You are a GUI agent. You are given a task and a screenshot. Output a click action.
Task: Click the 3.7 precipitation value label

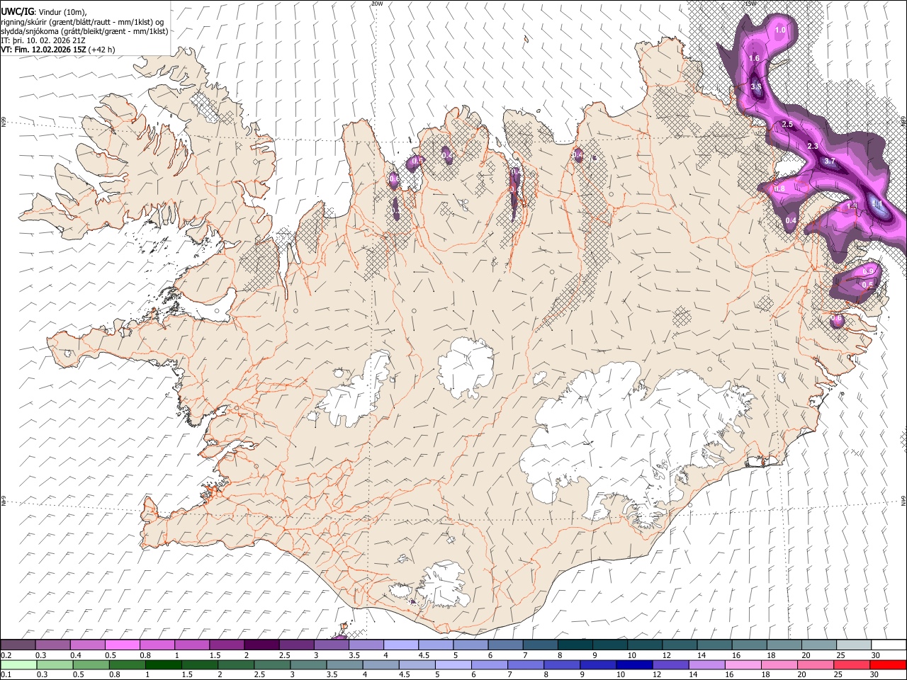tap(830, 161)
